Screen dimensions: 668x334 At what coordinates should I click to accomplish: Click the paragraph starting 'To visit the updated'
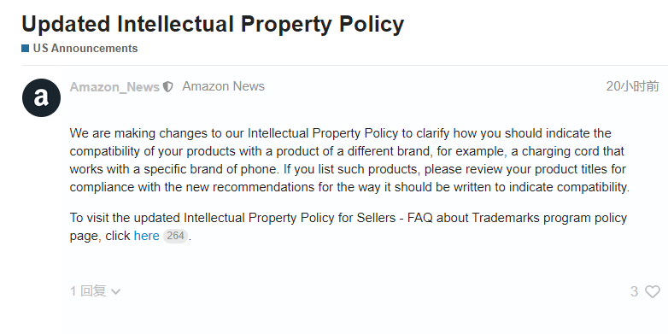[x=348, y=226]
